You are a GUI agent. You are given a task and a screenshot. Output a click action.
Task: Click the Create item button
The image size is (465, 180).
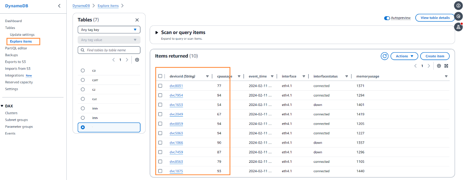(x=435, y=56)
